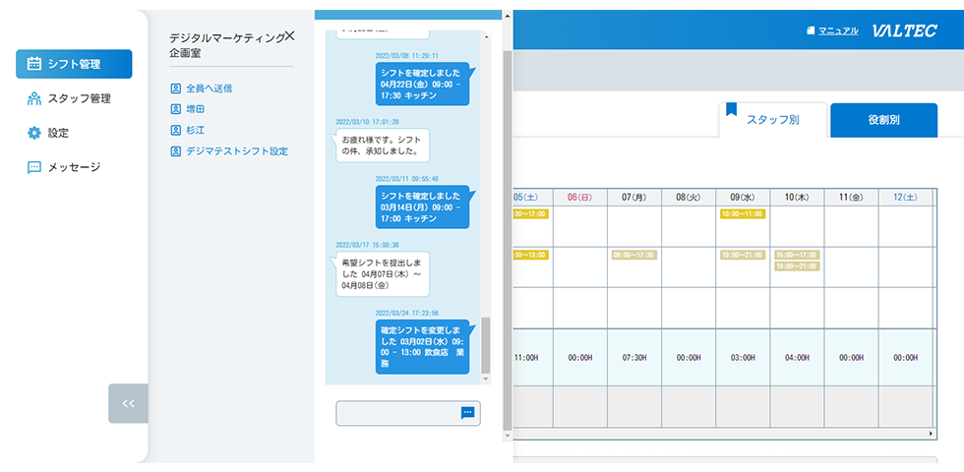Screen dimensions: 964x472
Task: Collapse the sidebar with the << button
Action: (x=128, y=403)
